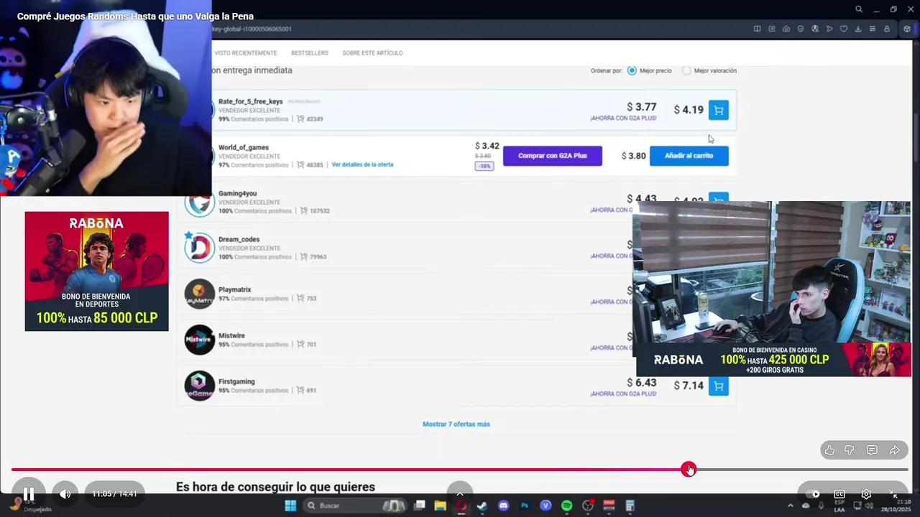Pause the video playback
The height and width of the screenshot is (517, 920).
tap(28, 494)
